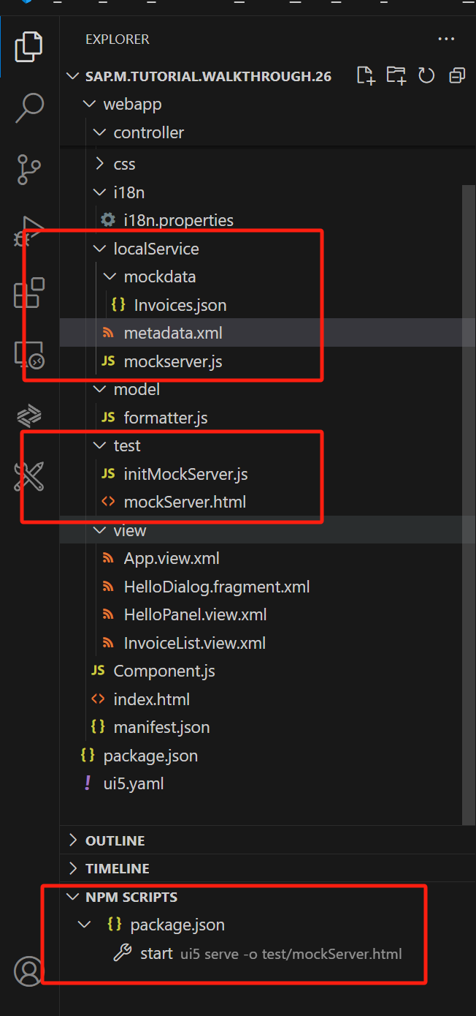Expand the OUTLINE section
This screenshot has width=476, height=1016.
click(x=115, y=840)
